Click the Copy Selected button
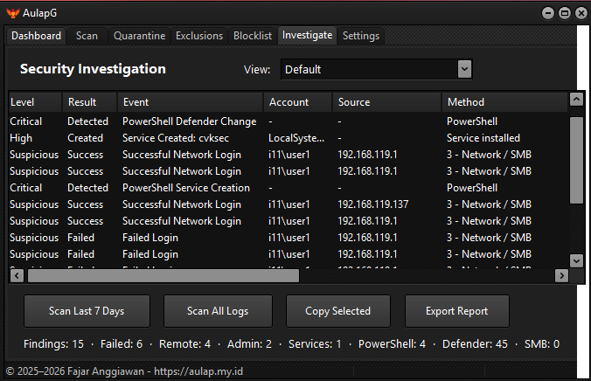Screen dimensions: 591x381 tap(338, 311)
